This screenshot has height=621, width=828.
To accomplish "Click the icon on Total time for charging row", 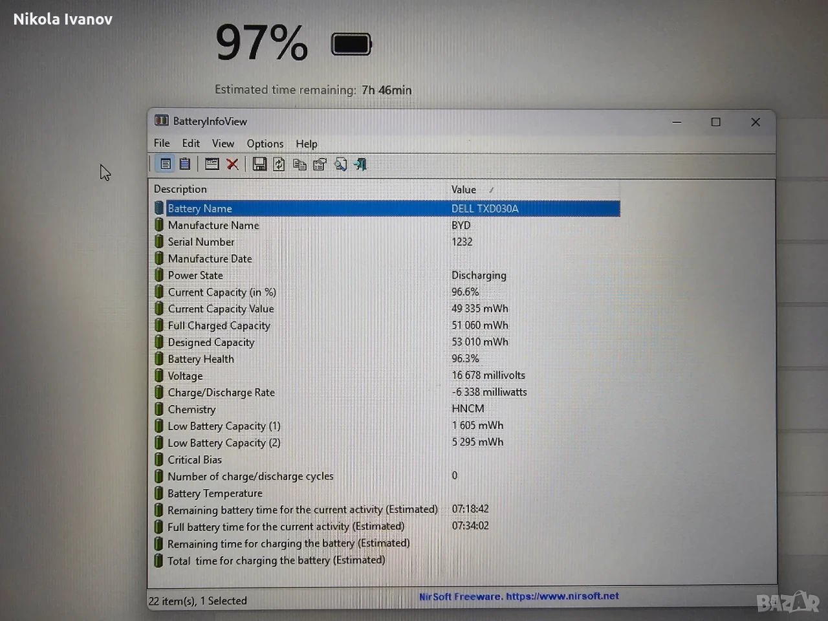I will click(x=159, y=560).
